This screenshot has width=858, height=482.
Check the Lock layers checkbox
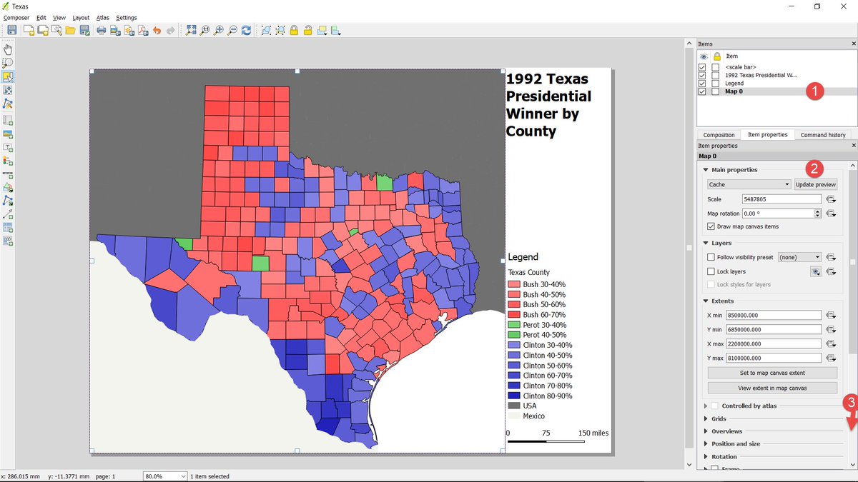(x=711, y=271)
